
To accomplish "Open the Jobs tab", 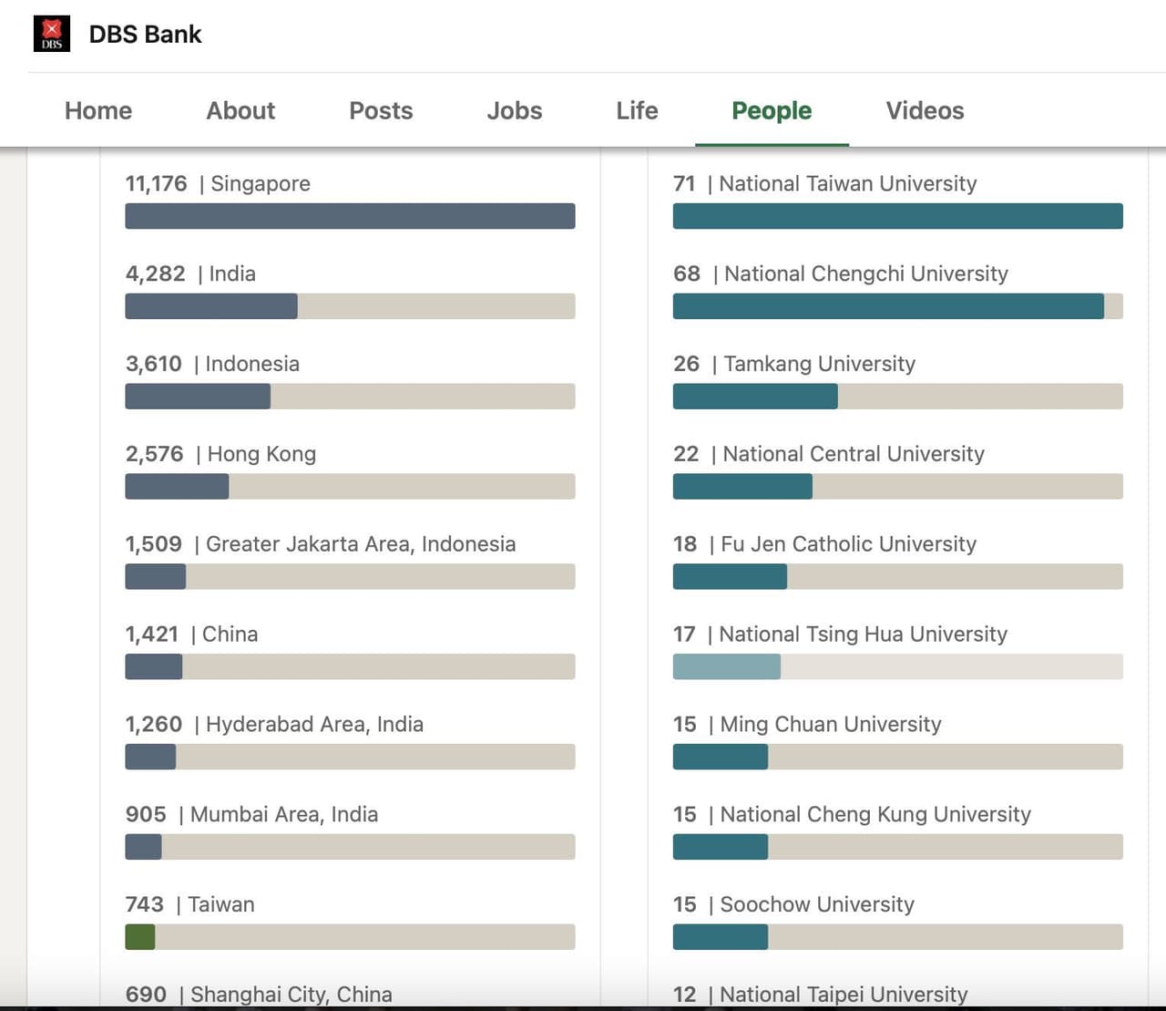I will (515, 110).
